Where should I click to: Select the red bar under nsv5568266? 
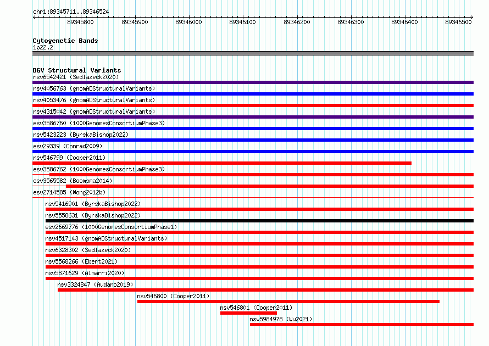[x=259, y=267]
